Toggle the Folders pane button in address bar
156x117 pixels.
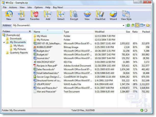pos(137,25)
